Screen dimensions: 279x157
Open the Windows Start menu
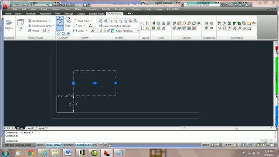tap(5, 153)
